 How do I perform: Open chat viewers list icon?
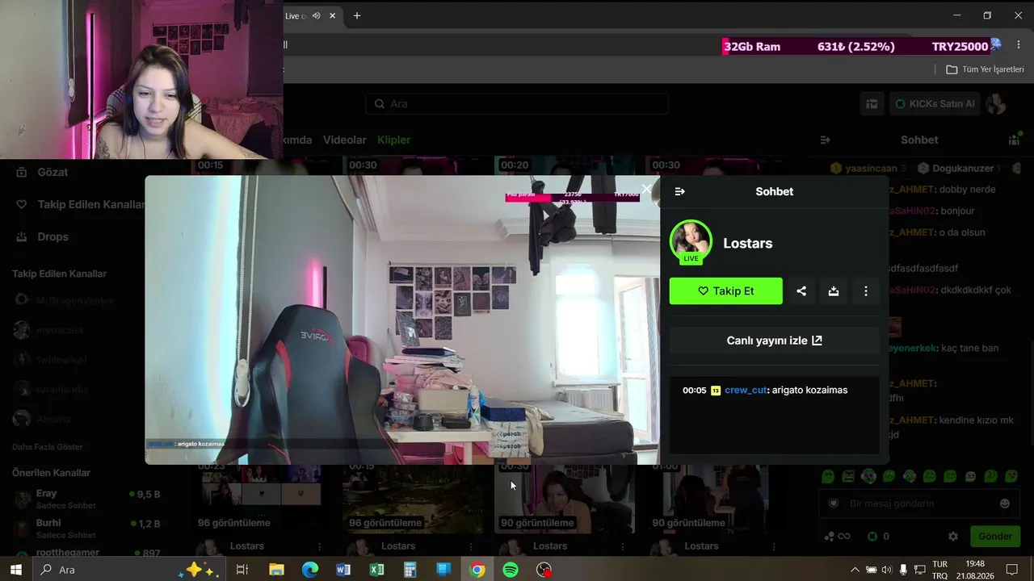pos(1014,140)
